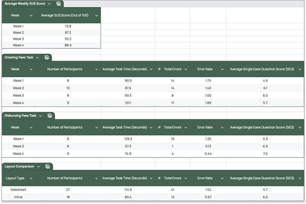Open Error Rate dropdown in Creating Fees table
Screen dimensions: 306x204
point(222,69)
